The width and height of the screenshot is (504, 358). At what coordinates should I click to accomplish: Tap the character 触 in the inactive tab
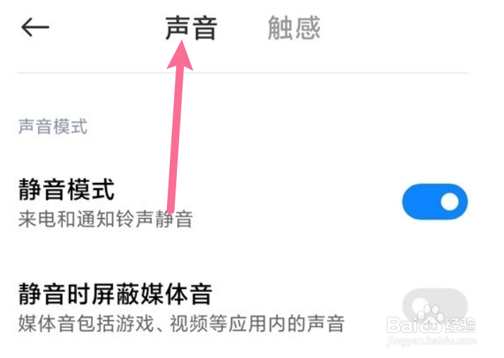click(x=281, y=28)
